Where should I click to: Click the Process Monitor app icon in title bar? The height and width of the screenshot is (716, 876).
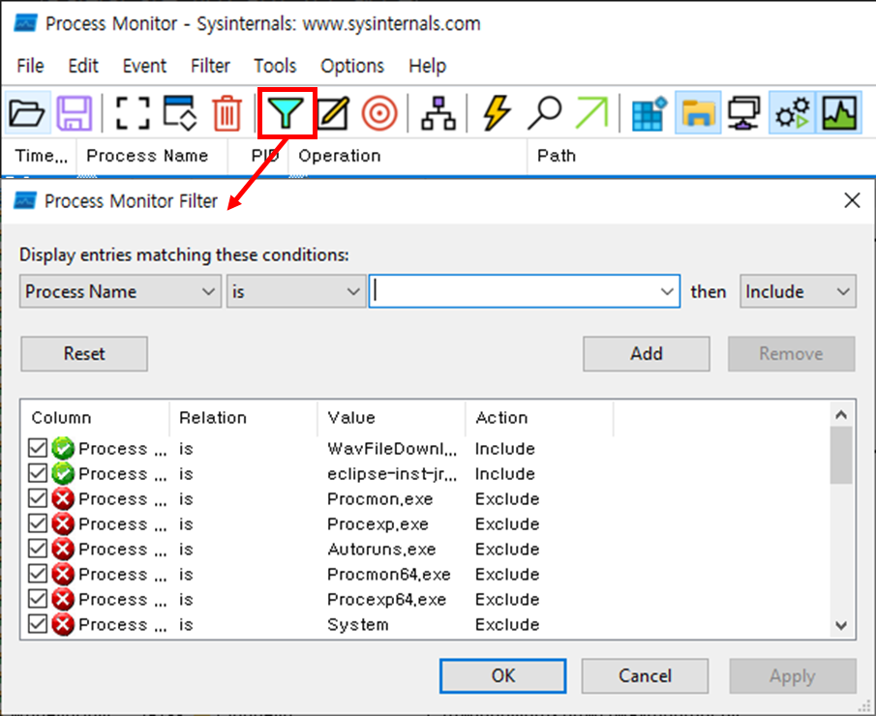[x=26, y=23]
